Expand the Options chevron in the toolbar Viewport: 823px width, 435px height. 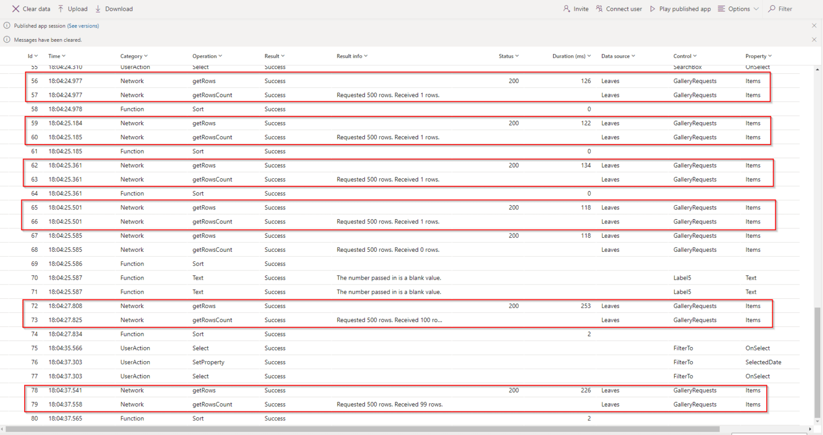(755, 9)
